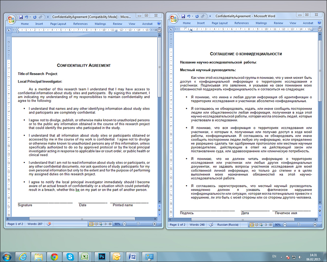Open References tab in Russian document
The height and width of the screenshot is (262, 327).
(242, 23)
